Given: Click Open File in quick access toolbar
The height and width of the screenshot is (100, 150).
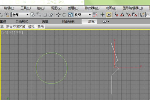Looking at the screenshot, I should tap(11, 2).
